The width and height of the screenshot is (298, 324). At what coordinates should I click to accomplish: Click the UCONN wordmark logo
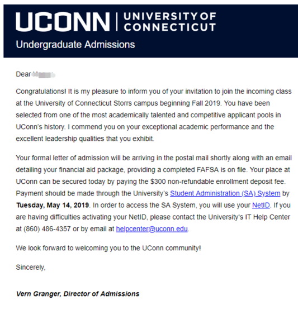coord(63,22)
